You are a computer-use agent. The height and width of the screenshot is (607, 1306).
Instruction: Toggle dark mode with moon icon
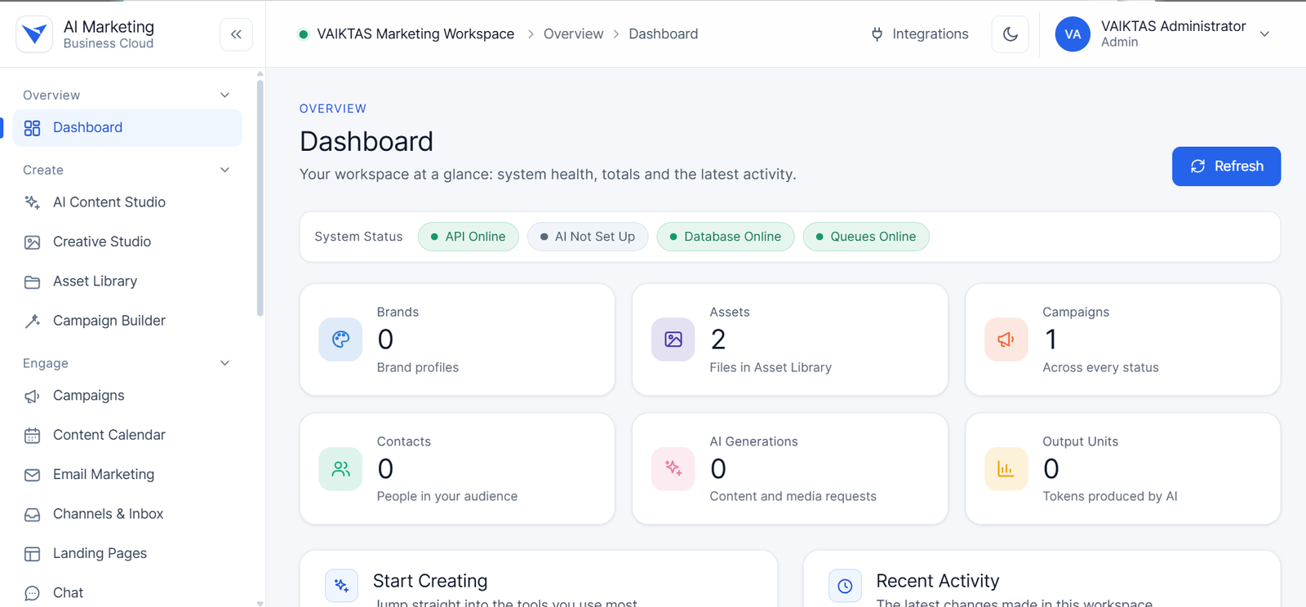coord(1010,34)
